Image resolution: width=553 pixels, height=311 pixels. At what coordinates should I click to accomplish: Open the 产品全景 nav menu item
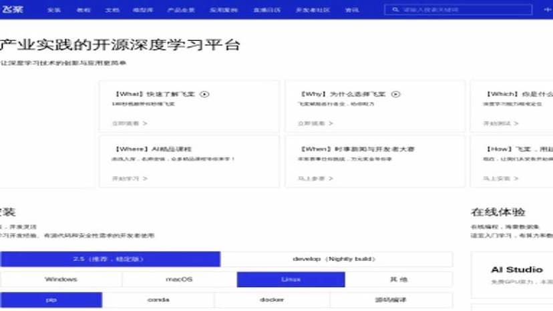coord(181,10)
